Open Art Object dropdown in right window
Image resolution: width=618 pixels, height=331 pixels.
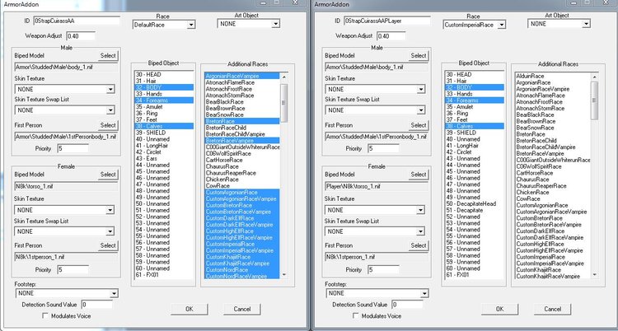559,24
